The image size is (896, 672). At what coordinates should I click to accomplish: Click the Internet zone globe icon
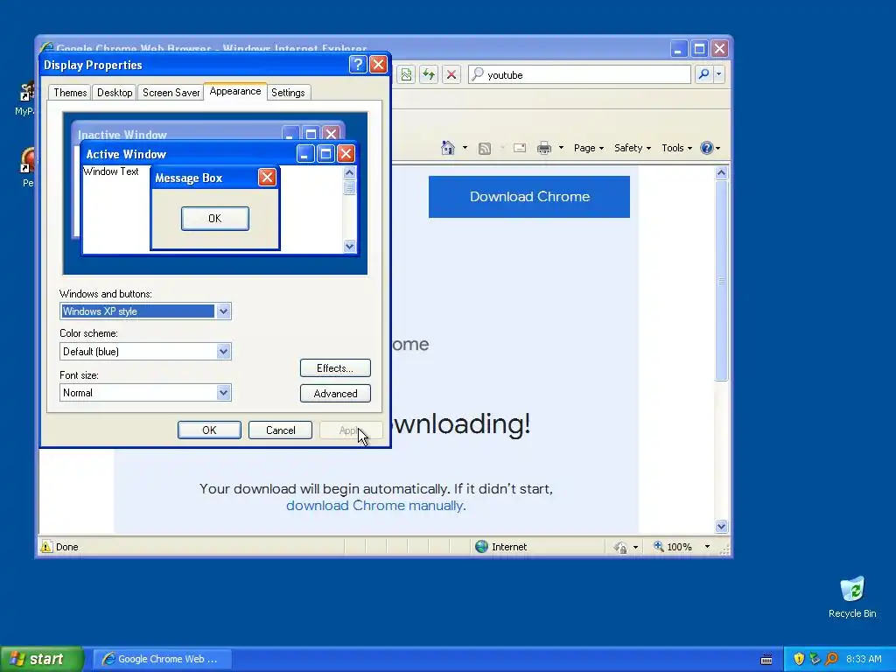pyautogui.click(x=482, y=547)
